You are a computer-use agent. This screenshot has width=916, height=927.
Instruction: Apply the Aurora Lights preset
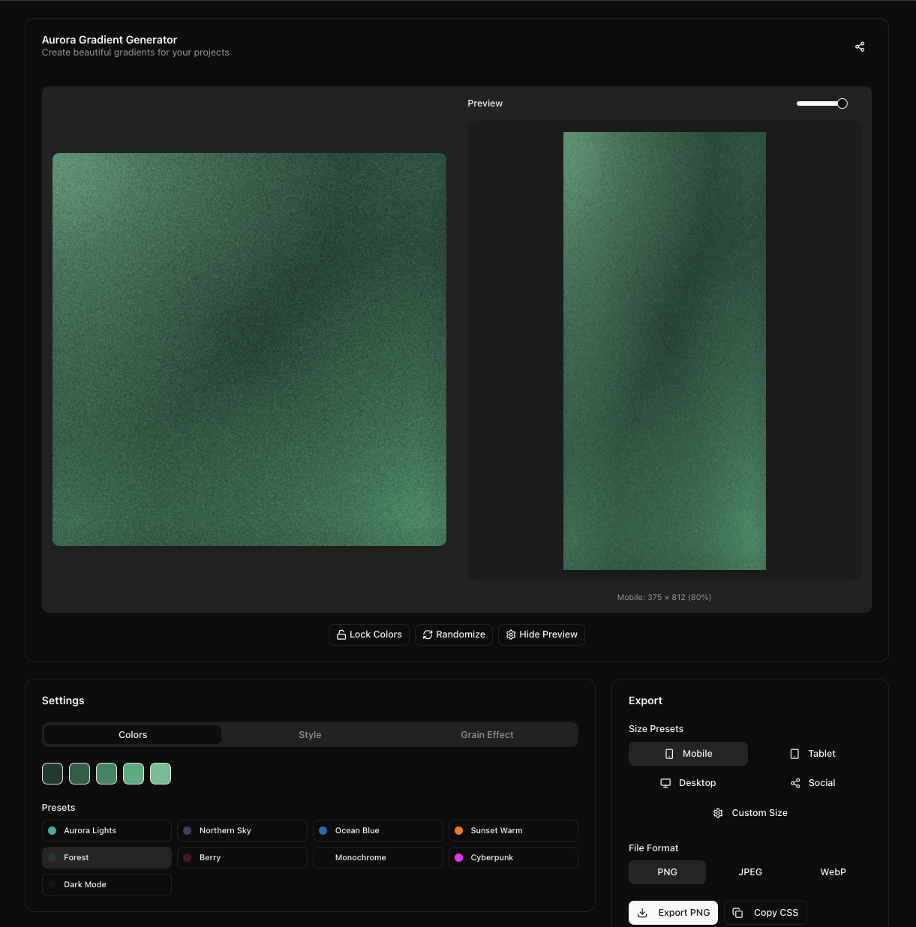(x=107, y=831)
